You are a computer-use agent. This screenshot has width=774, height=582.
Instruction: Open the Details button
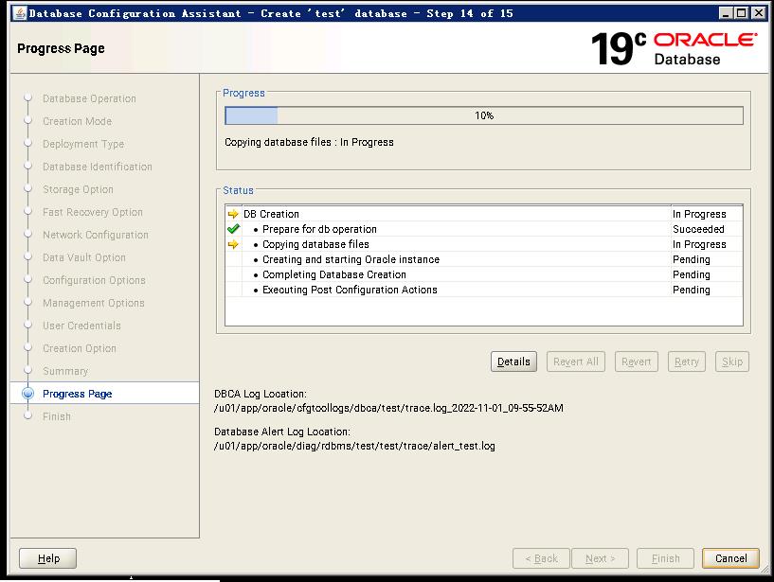tap(513, 362)
